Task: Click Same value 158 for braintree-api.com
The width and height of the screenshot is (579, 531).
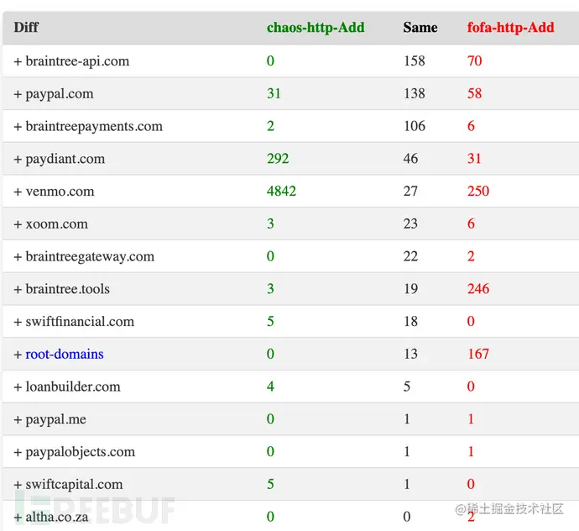Action: [415, 61]
